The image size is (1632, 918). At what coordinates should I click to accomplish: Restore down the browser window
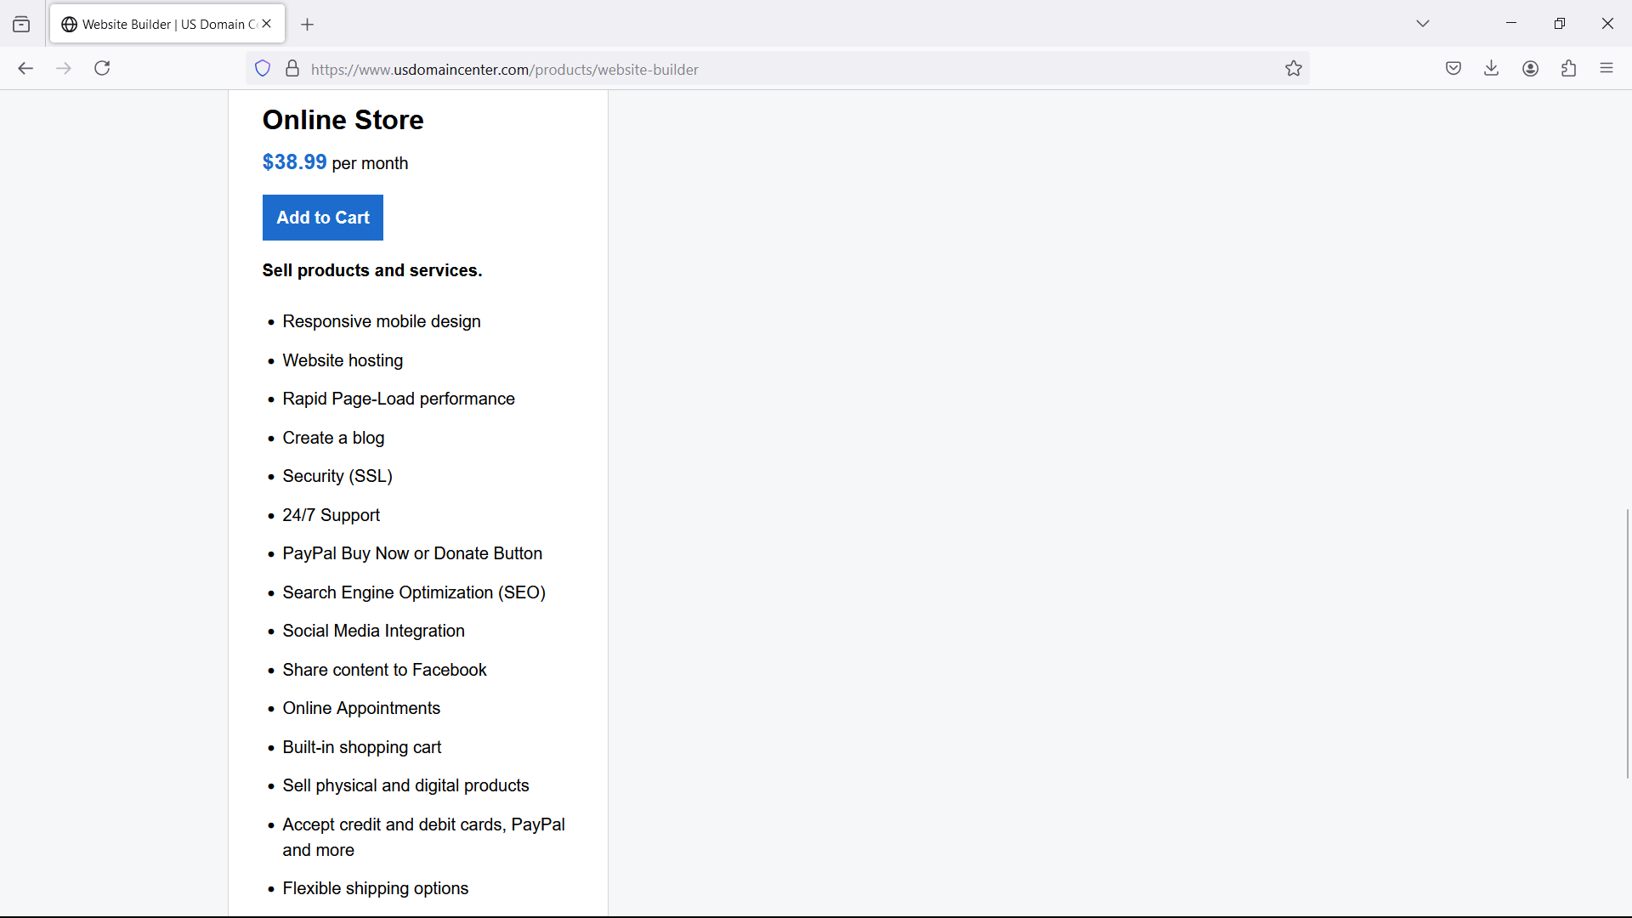coord(1559,24)
